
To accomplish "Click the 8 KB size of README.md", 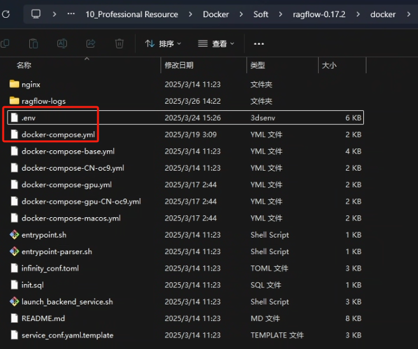I will point(354,318).
